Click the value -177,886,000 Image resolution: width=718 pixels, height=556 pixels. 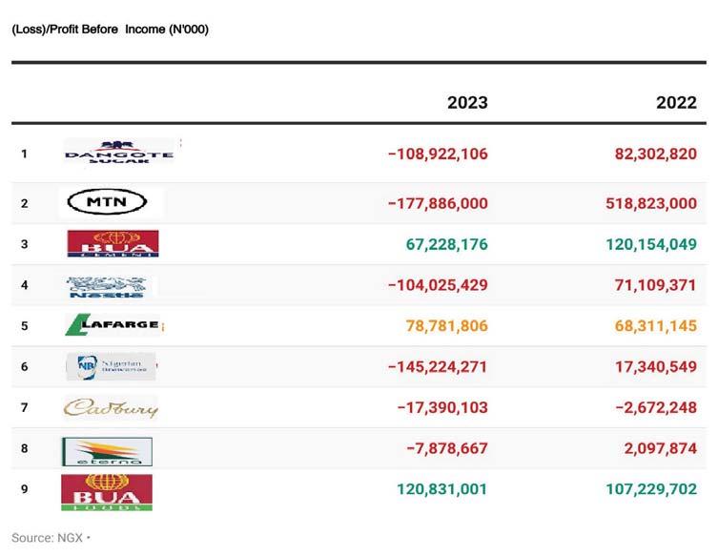438,203
